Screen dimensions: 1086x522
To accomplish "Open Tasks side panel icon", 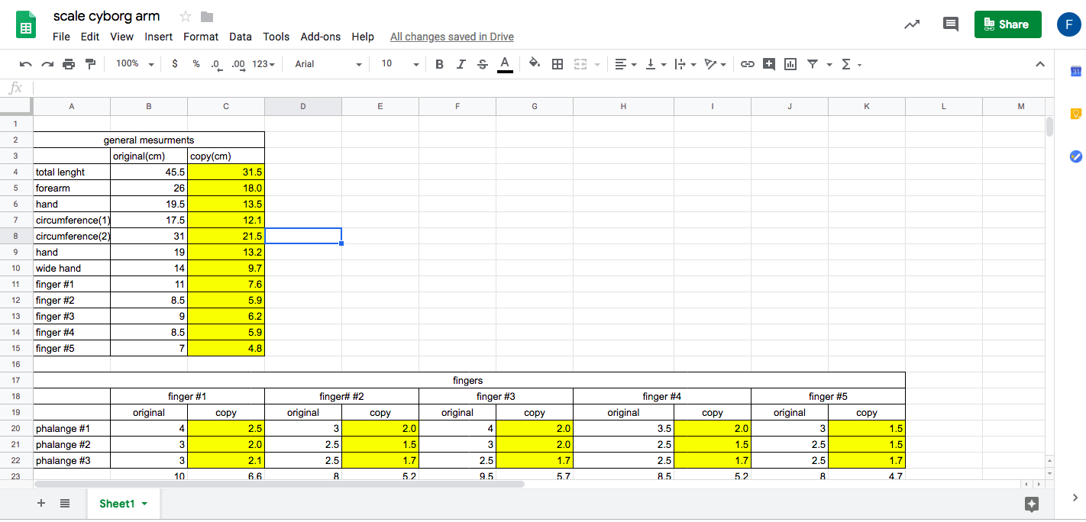I will click(x=1075, y=156).
